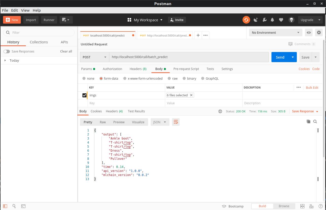Image resolution: width=326 pixels, height=210 pixels.
Task: Click the Bootcamp graduation cap item
Action: click(x=233, y=206)
